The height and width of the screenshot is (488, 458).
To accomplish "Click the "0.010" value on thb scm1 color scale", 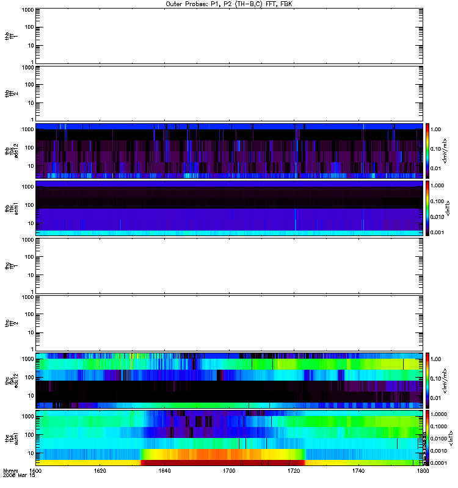I will (x=437, y=217).
